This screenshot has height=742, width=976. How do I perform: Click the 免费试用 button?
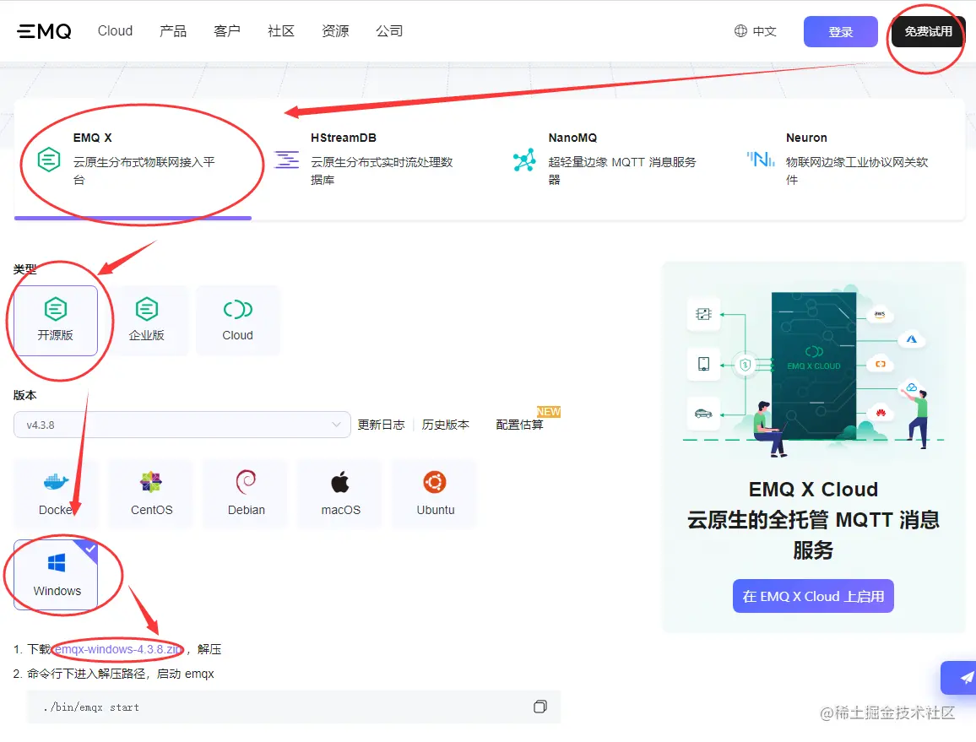(928, 32)
